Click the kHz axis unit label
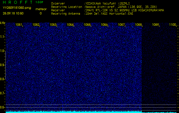179x113 pixels. tap(3, 23)
